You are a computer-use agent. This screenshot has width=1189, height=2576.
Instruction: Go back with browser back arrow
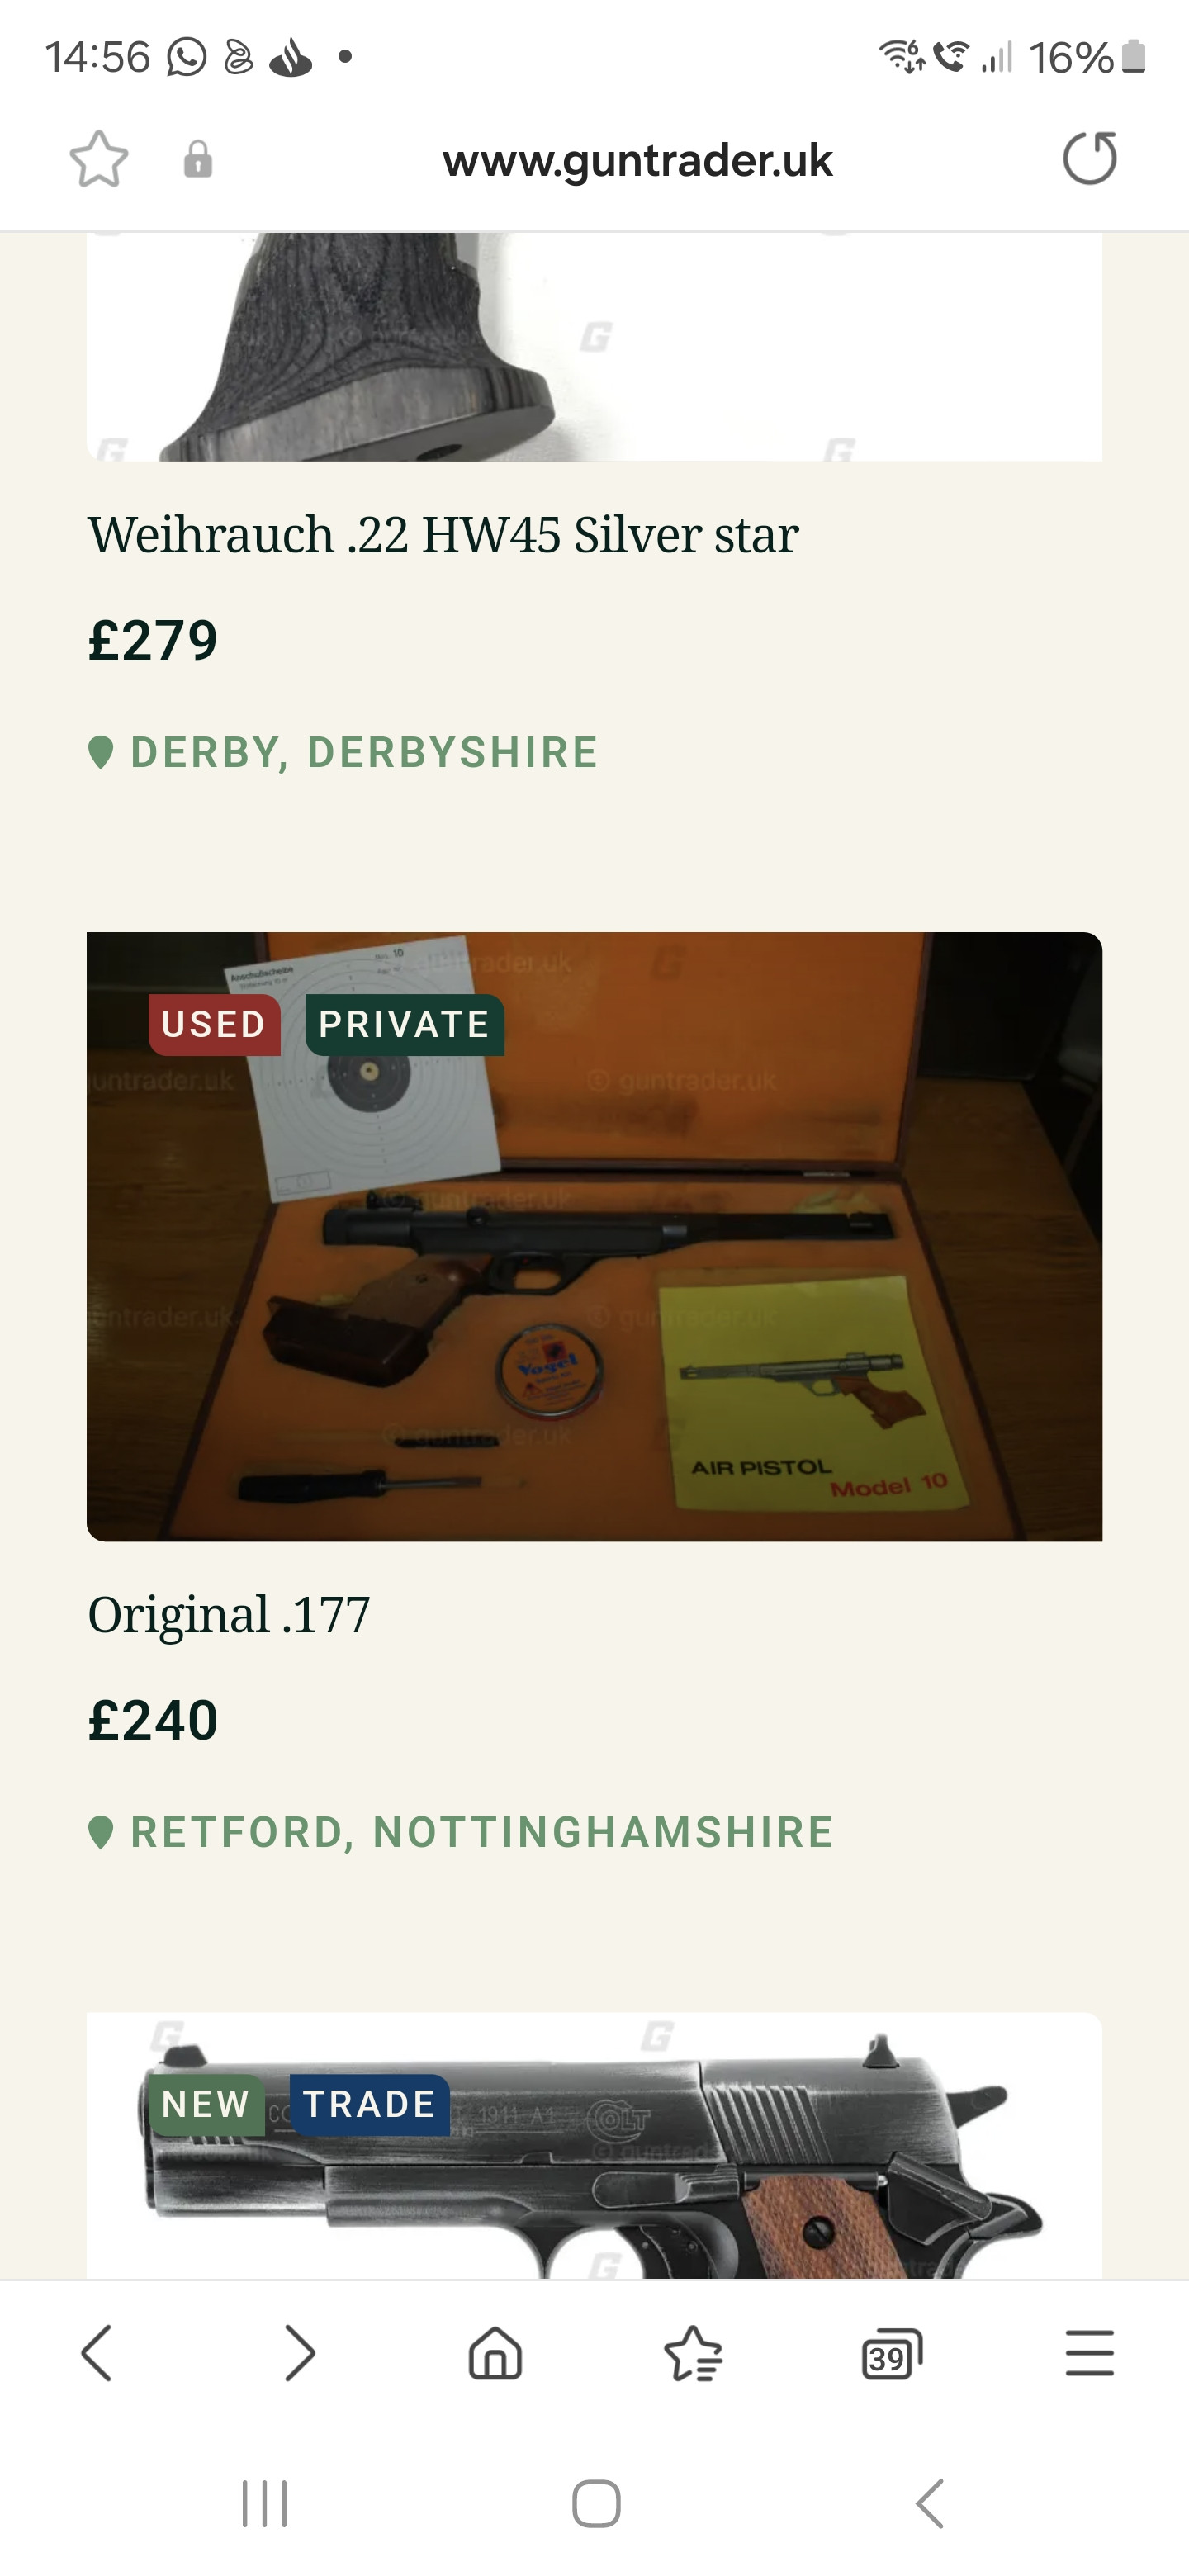click(97, 2353)
